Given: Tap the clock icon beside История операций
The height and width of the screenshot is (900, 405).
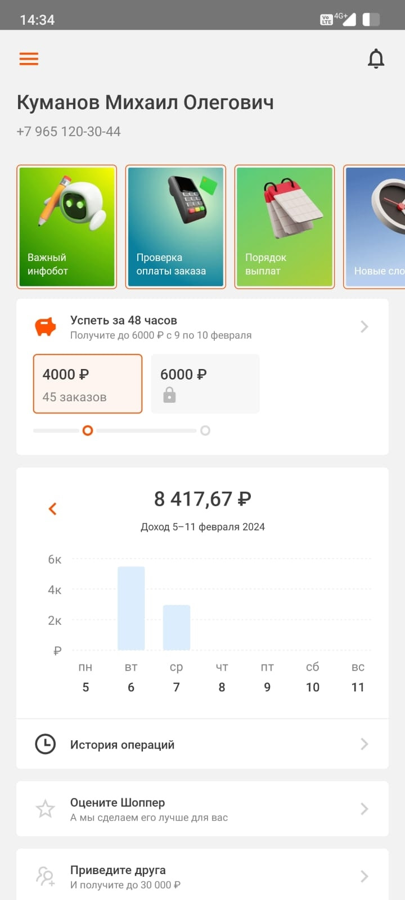Looking at the screenshot, I should pyautogui.click(x=46, y=744).
